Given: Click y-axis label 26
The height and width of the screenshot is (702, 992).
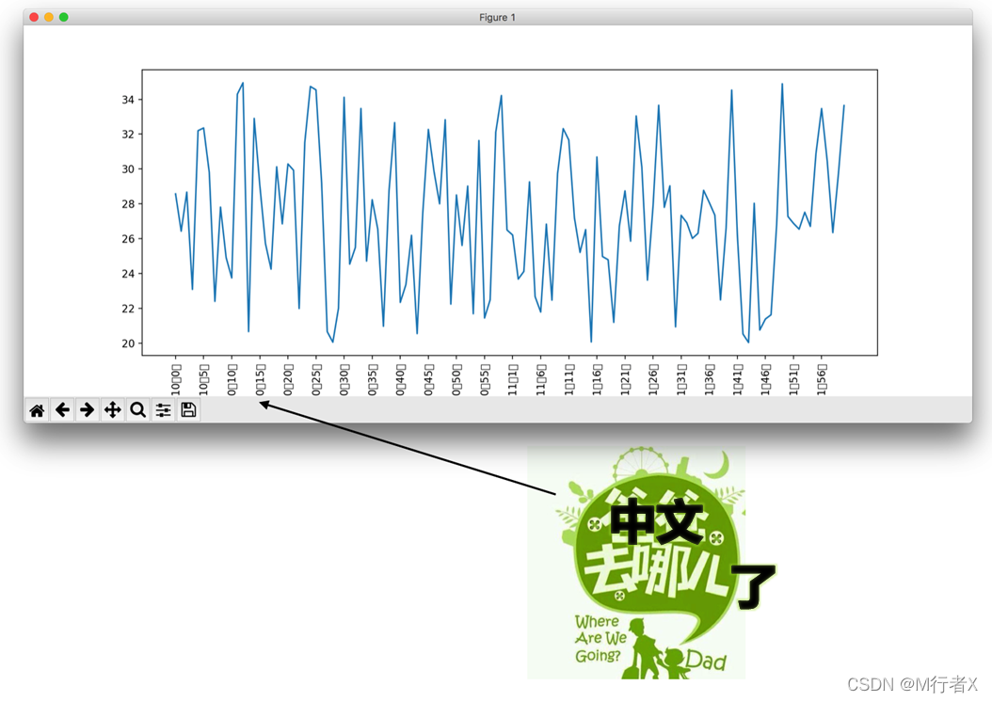Looking at the screenshot, I should (x=128, y=238).
